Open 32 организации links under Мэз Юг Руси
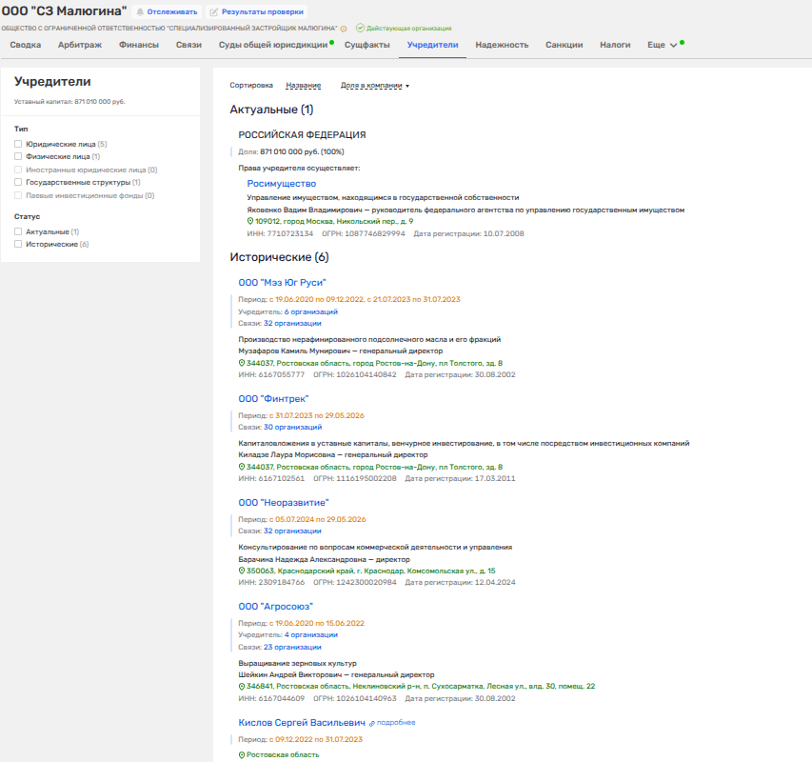 click(292, 323)
